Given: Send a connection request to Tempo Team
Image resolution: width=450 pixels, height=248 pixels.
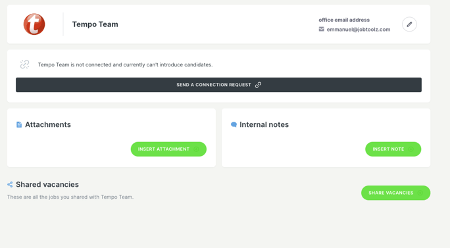Looking at the screenshot, I should (218, 85).
